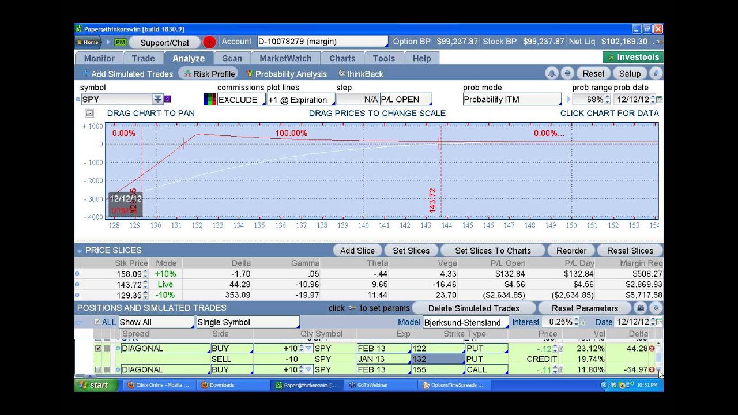Click Set Slices To Charts button
Image resolution: width=738 pixels, height=415 pixels.
pos(493,251)
